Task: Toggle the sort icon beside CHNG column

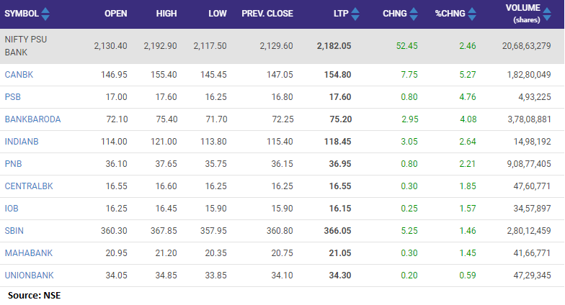Action: tap(414, 14)
